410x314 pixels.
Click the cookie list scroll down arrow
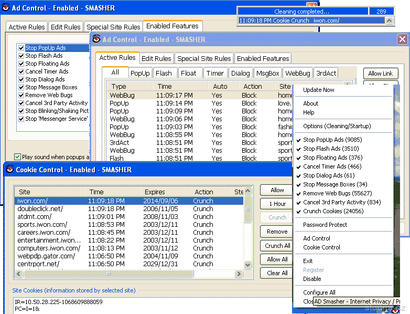point(247,266)
